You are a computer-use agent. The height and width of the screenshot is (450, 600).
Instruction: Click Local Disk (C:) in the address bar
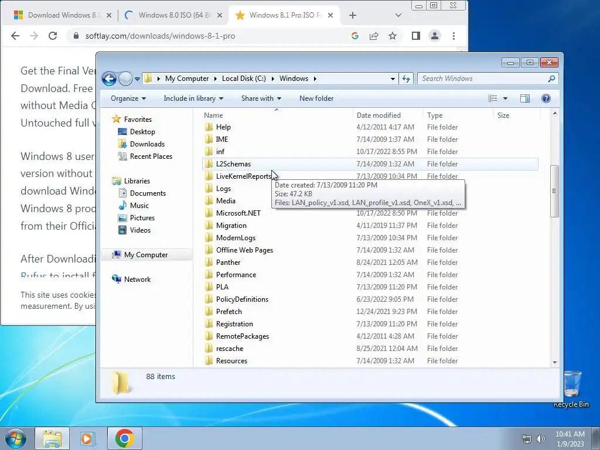244,79
